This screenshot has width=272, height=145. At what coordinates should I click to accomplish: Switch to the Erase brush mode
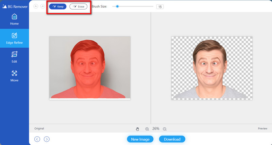tap(78, 6)
